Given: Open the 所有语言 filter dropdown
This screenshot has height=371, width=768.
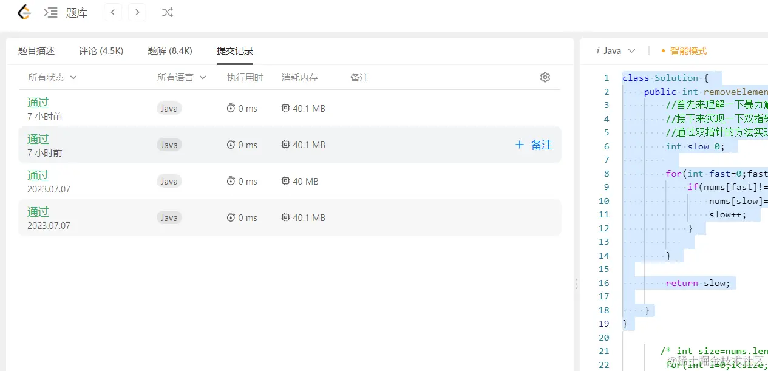Looking at the screenshot, I should click(x=182, y=78).
